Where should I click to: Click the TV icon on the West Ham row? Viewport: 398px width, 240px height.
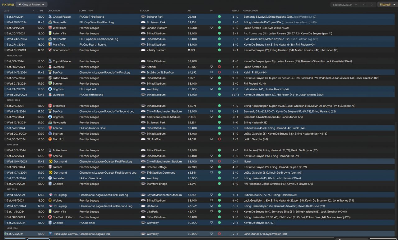pos(211,28)
